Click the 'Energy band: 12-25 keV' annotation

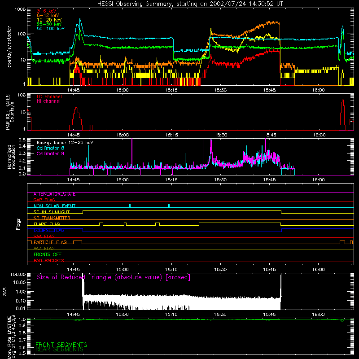tap(65, 143)
